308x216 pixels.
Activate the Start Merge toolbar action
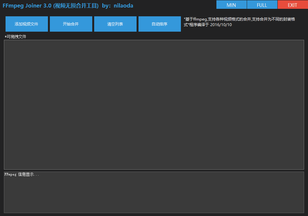71,24
